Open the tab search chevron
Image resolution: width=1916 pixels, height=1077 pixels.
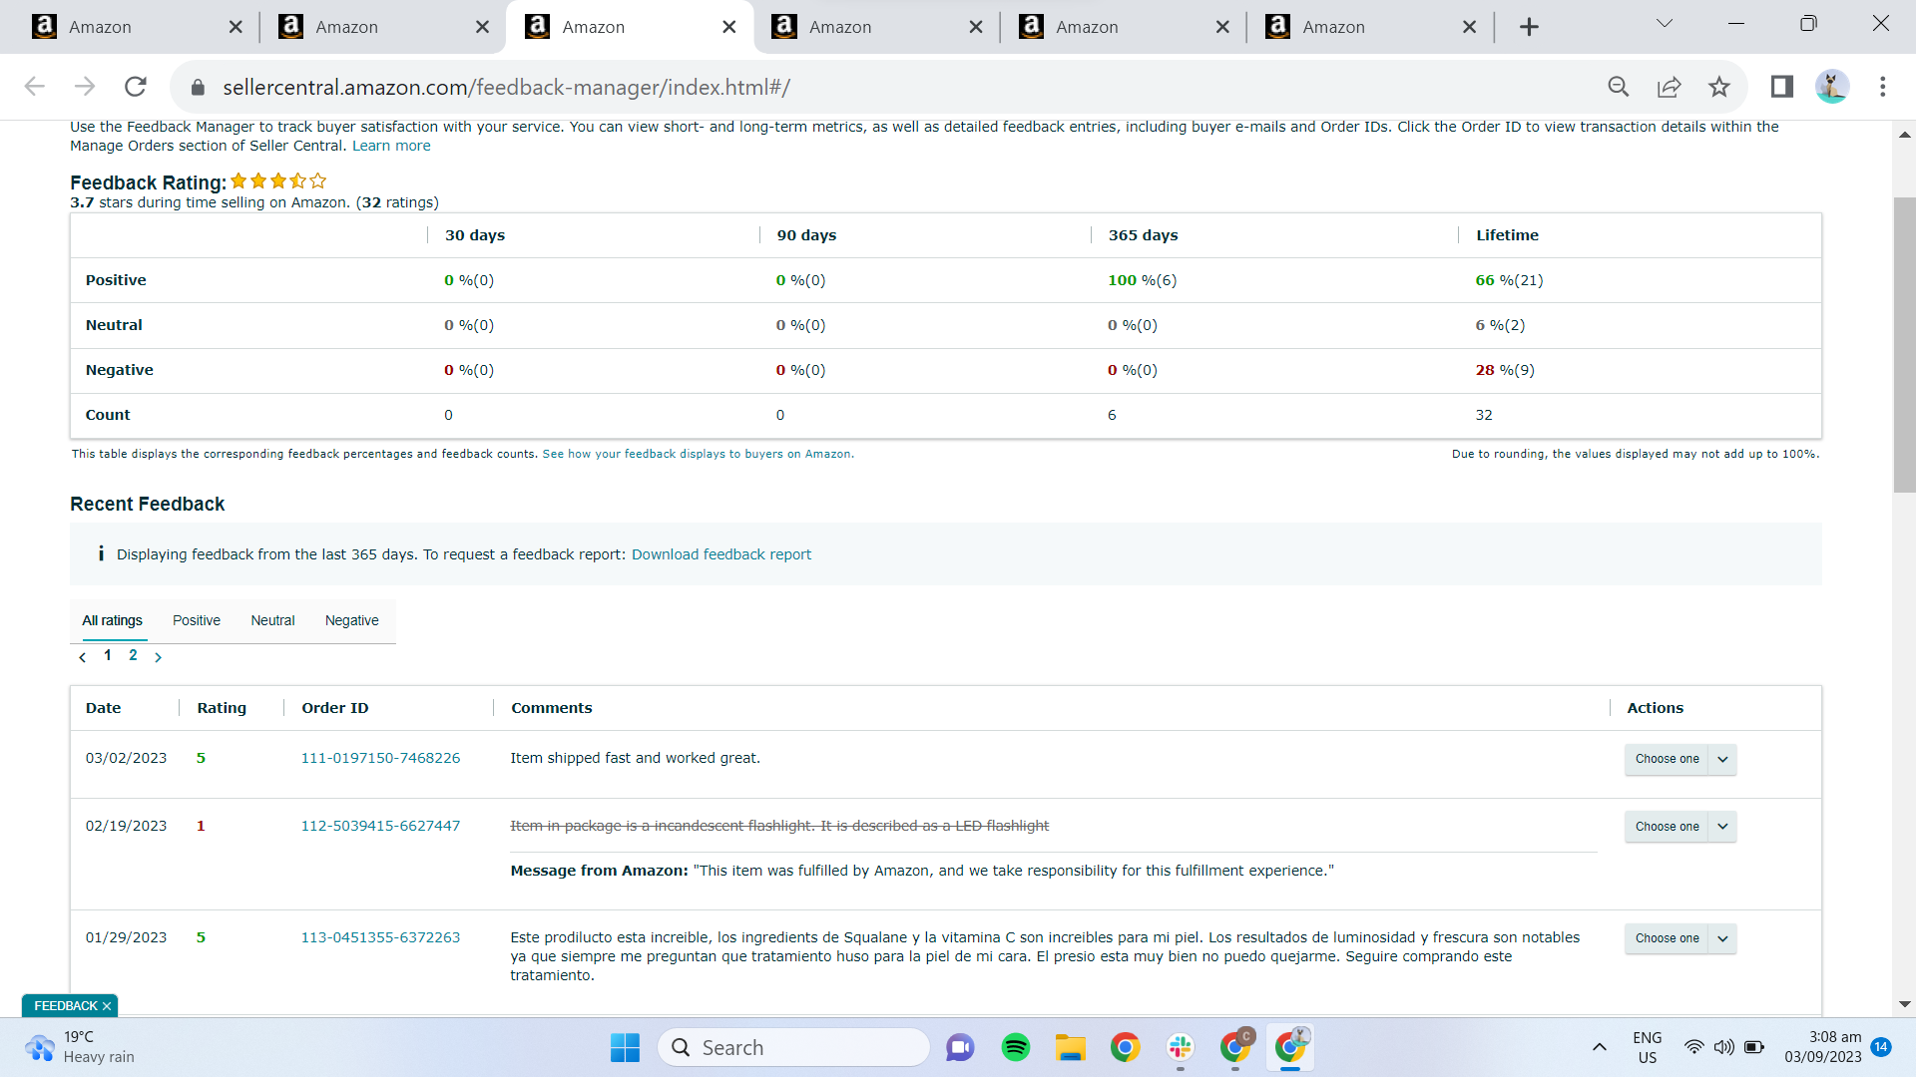coord(1665,24)
